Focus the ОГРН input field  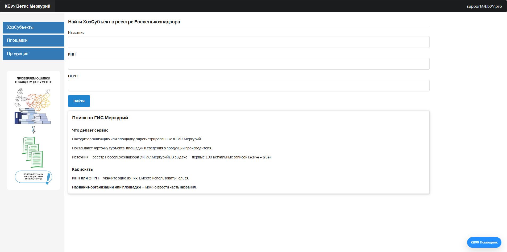coord(249,86)
